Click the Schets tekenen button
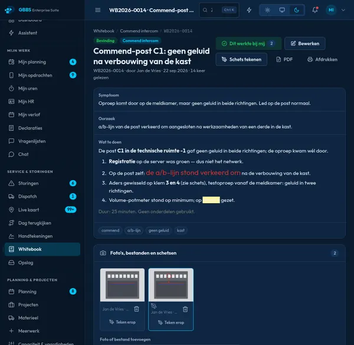The image size is (354, 345). click(241, 59)
